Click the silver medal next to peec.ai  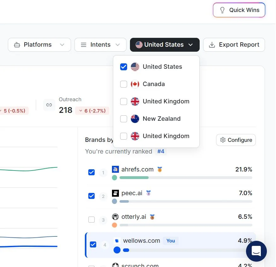point(148,193)
